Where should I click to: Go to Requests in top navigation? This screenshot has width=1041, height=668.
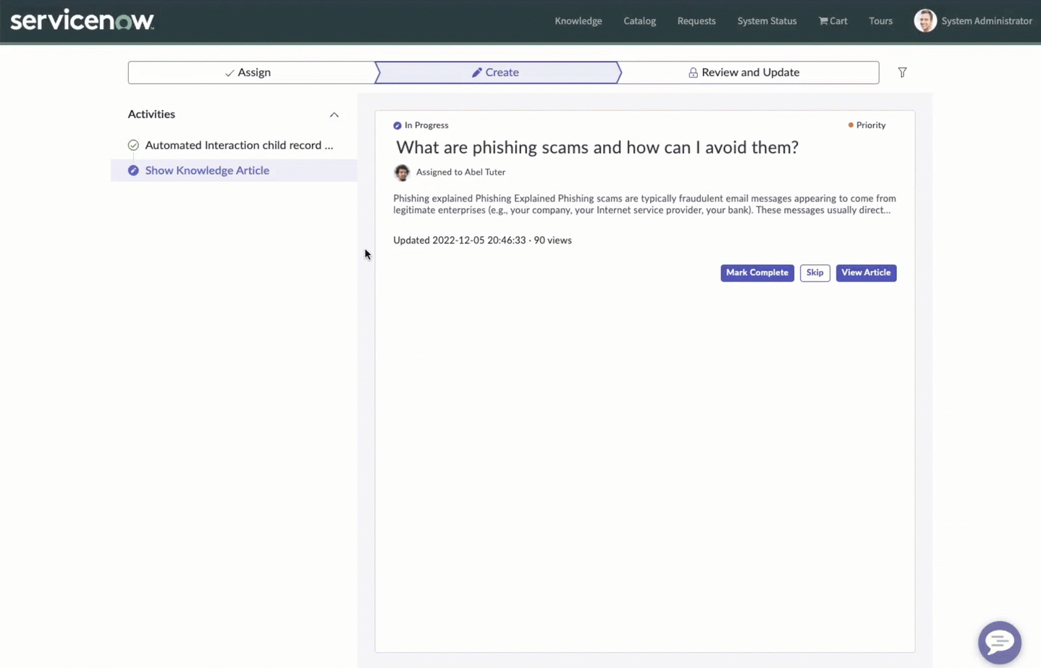[x=696, y=21]
